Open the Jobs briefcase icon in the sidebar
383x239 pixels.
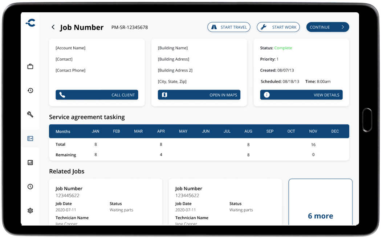(30, 66)
